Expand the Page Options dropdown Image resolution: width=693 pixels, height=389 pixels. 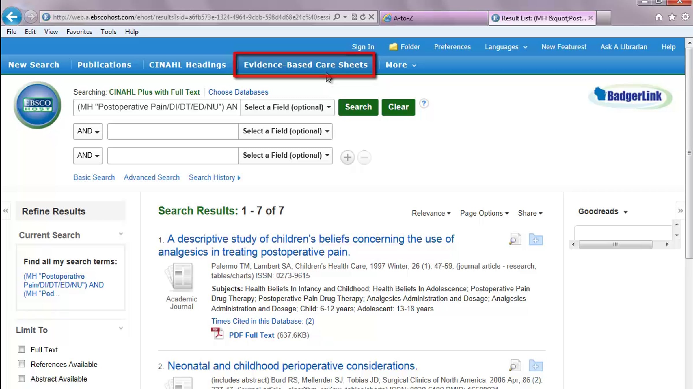click(484, 213)
